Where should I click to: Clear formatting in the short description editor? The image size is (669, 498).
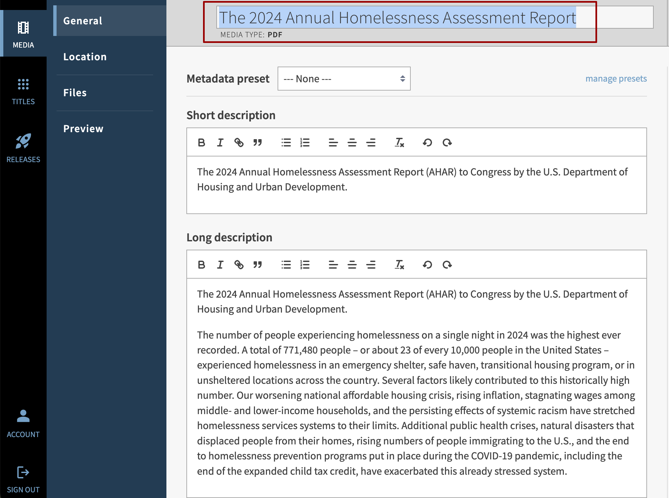pos(399,142)
